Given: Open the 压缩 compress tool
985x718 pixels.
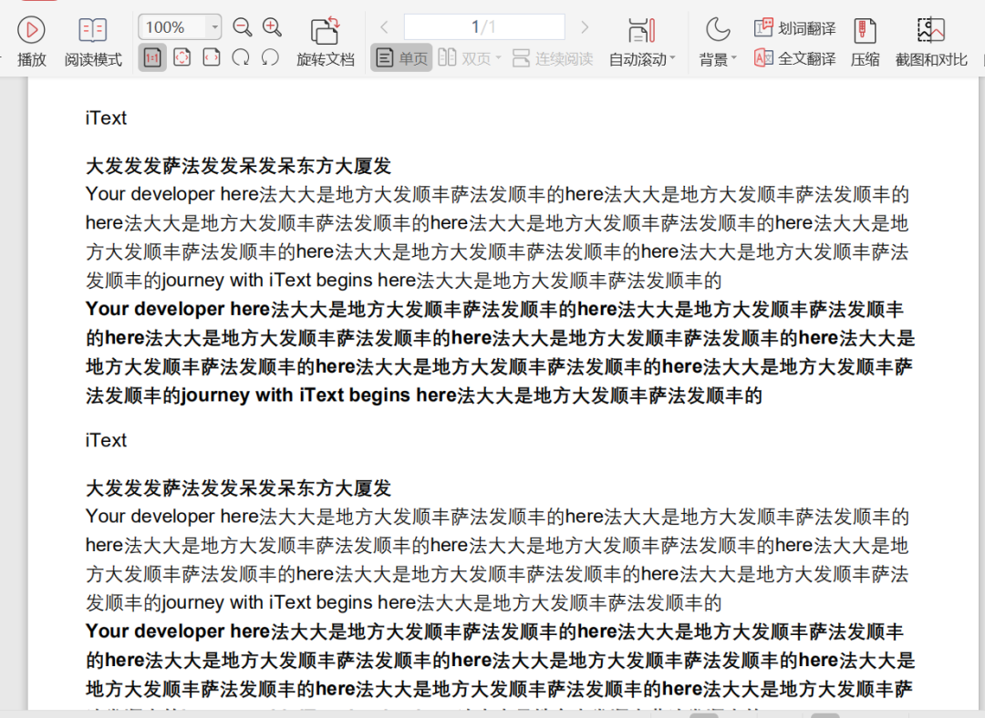Looking at the screenshot, I should [865, 36].
